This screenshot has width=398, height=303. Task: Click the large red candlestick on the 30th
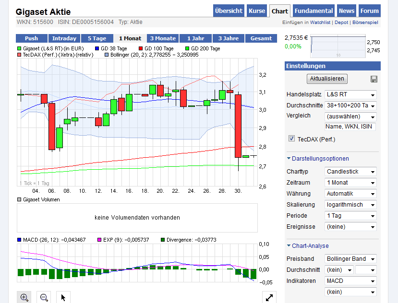click(238, 126)
